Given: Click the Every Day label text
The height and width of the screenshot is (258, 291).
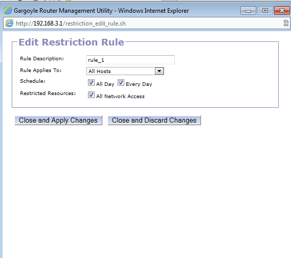Looking at the screenshot, I should point(139,84).
